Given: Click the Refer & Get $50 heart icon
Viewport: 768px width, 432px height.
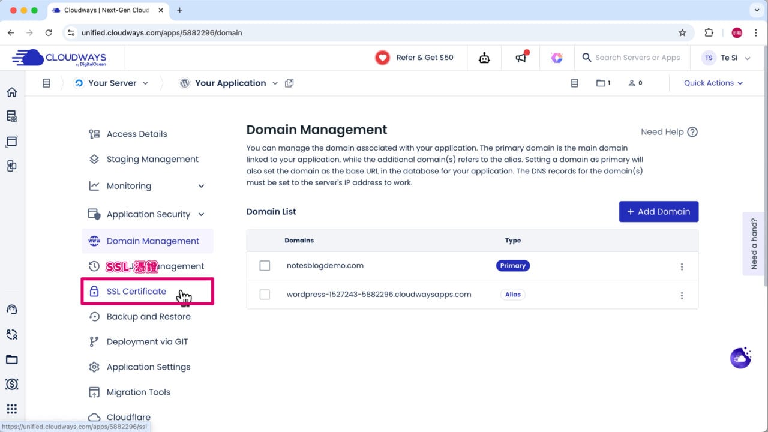Looking at the screenshot, I should click(x=382, y=58).
